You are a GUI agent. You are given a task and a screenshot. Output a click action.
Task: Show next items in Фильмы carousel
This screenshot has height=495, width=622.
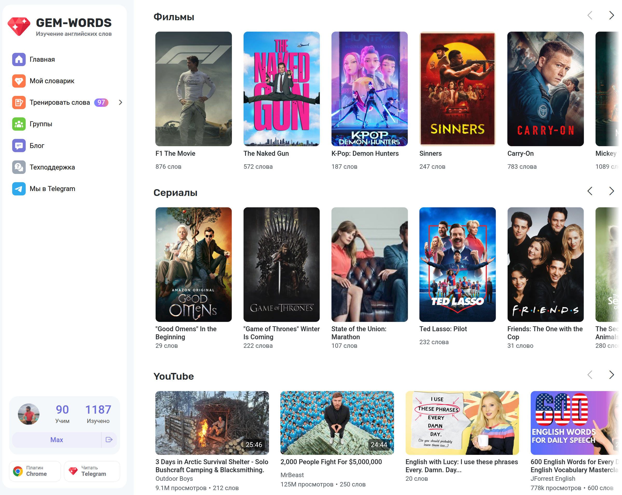[611, 16]
